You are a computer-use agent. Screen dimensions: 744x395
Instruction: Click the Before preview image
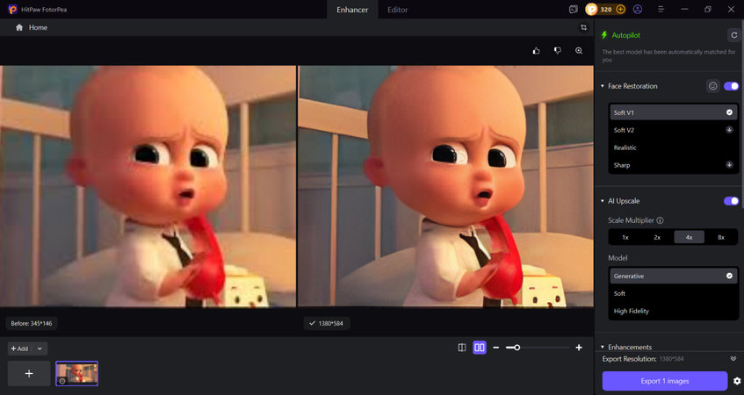[x=148, y=186]
